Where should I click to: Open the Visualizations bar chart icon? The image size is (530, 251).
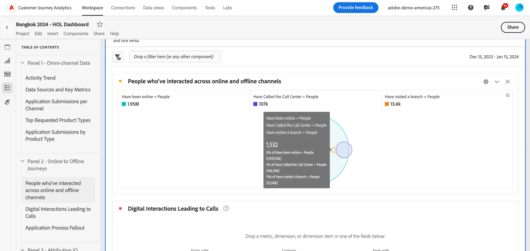pyautogui.click(x=7, y=61)
